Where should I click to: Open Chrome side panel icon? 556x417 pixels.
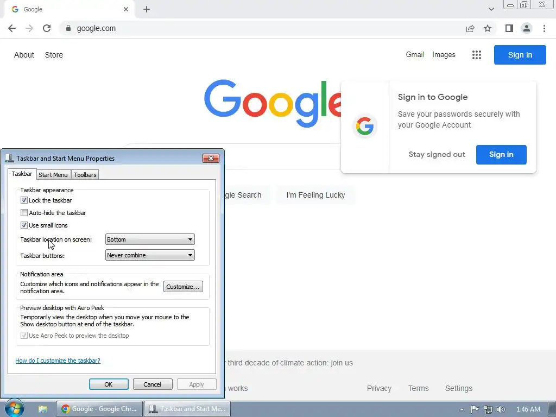[509, 28]
